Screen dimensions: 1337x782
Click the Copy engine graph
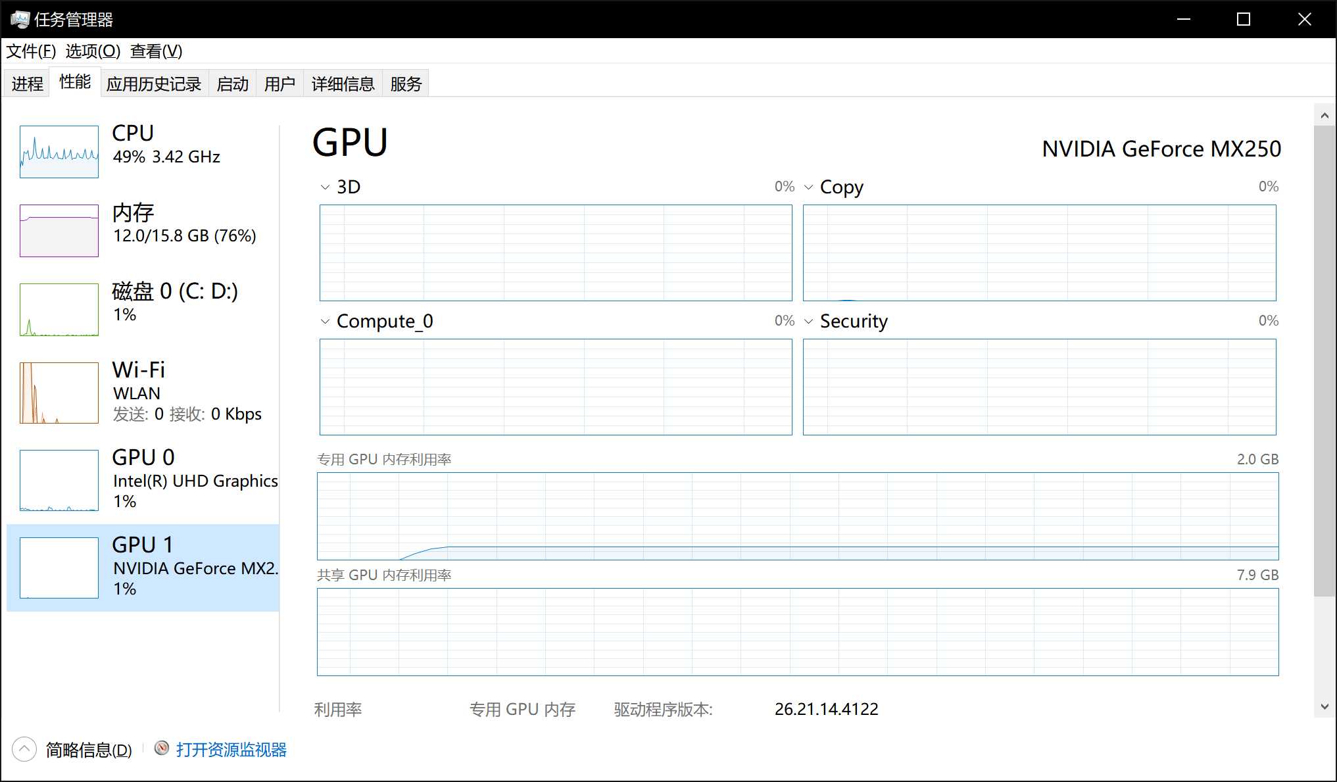pyautogui.click(x=1039, y=253)
